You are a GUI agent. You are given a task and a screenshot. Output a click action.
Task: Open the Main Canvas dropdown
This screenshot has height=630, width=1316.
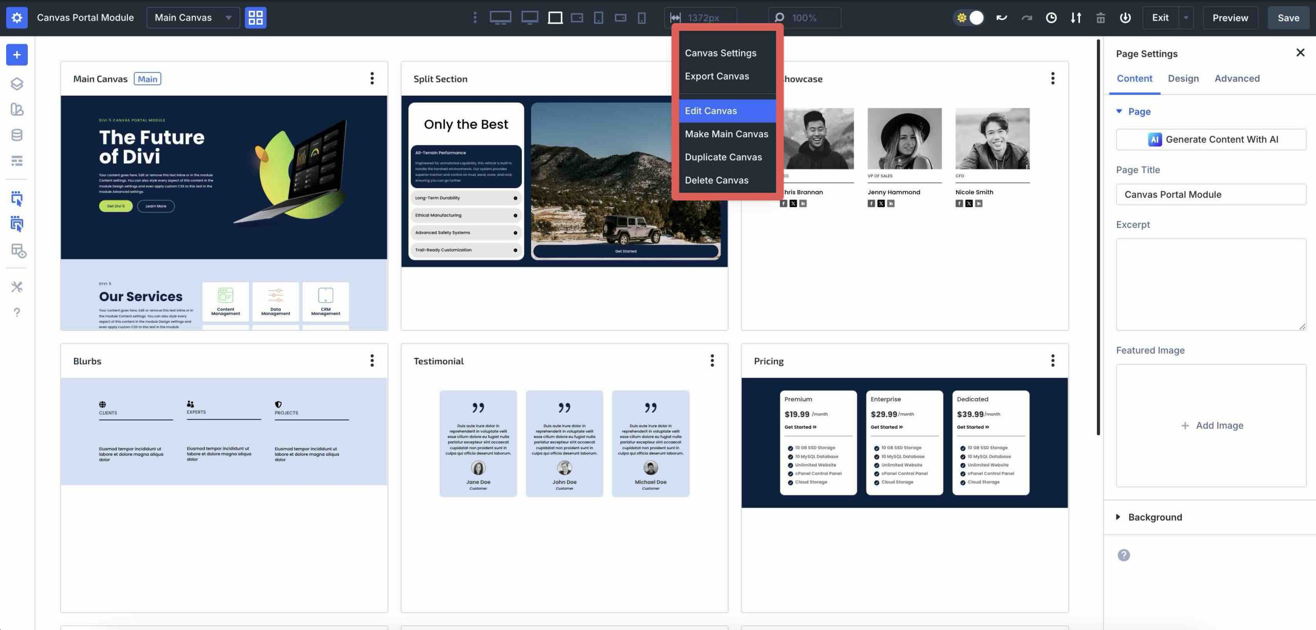193,17
